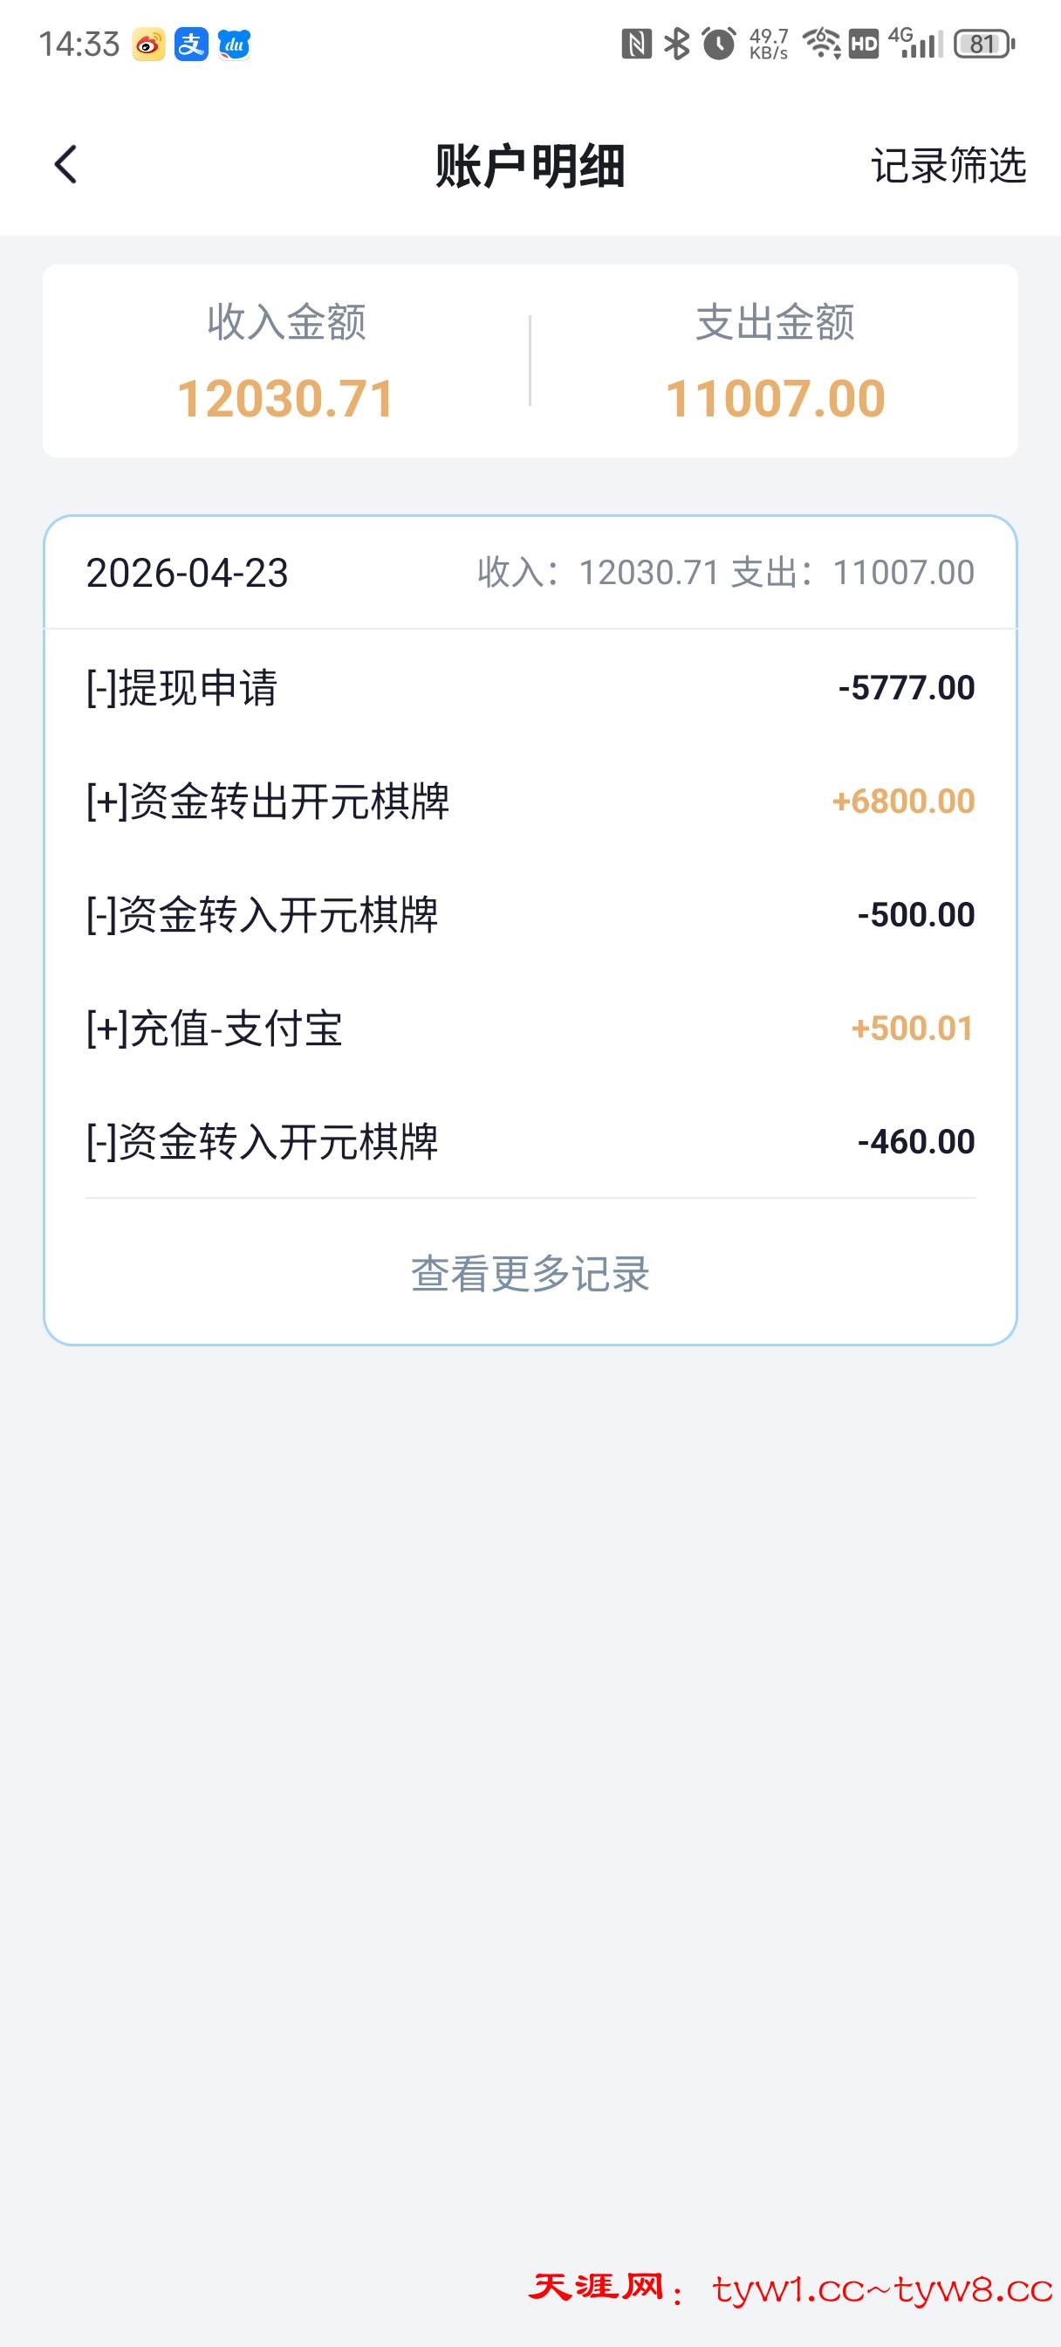
Task: Tap the NFC status icon
Action: [x=636, y=44]
